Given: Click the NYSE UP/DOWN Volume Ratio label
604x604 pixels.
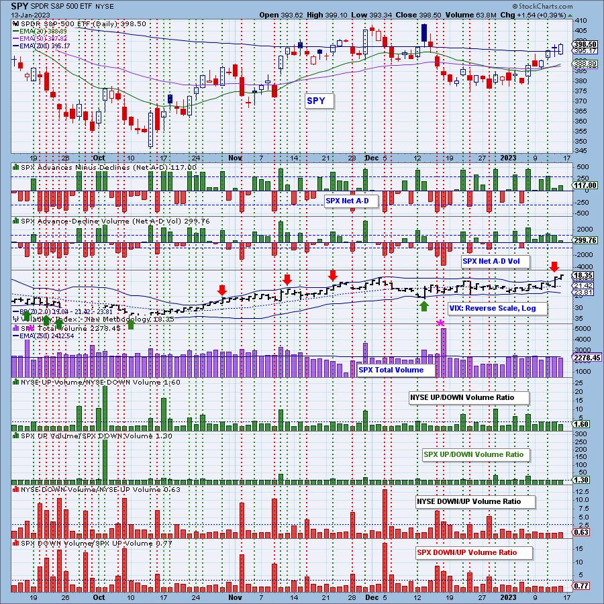Looking at the screenshot, I should pos(469,397).
